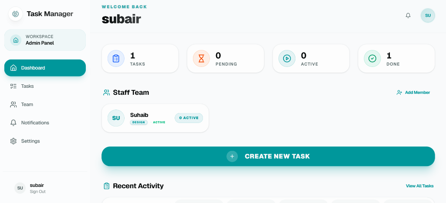The height and width of the screenshot is (203, 446).
Task: Click the workspace home icon
Action: coord(16,40)
